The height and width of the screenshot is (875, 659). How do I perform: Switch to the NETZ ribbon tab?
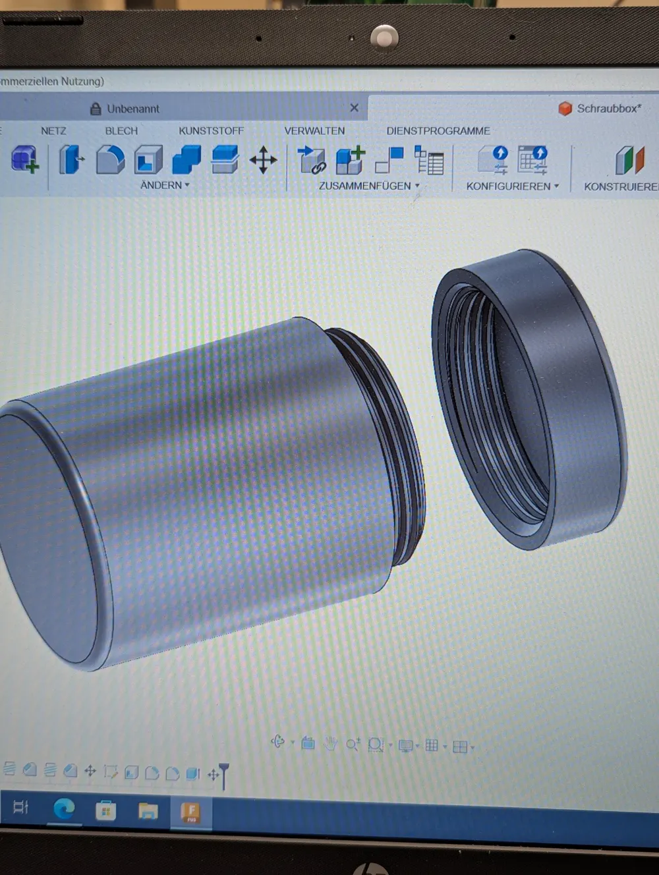(x=53, y=130)
